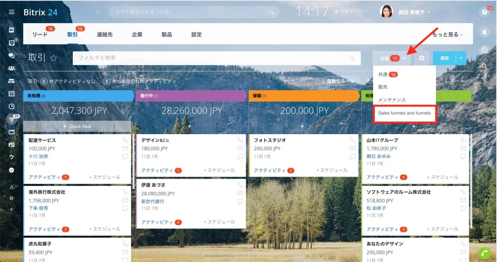Open the right sidebar search icon
This screenshot has height=262, width=497.
484,66
